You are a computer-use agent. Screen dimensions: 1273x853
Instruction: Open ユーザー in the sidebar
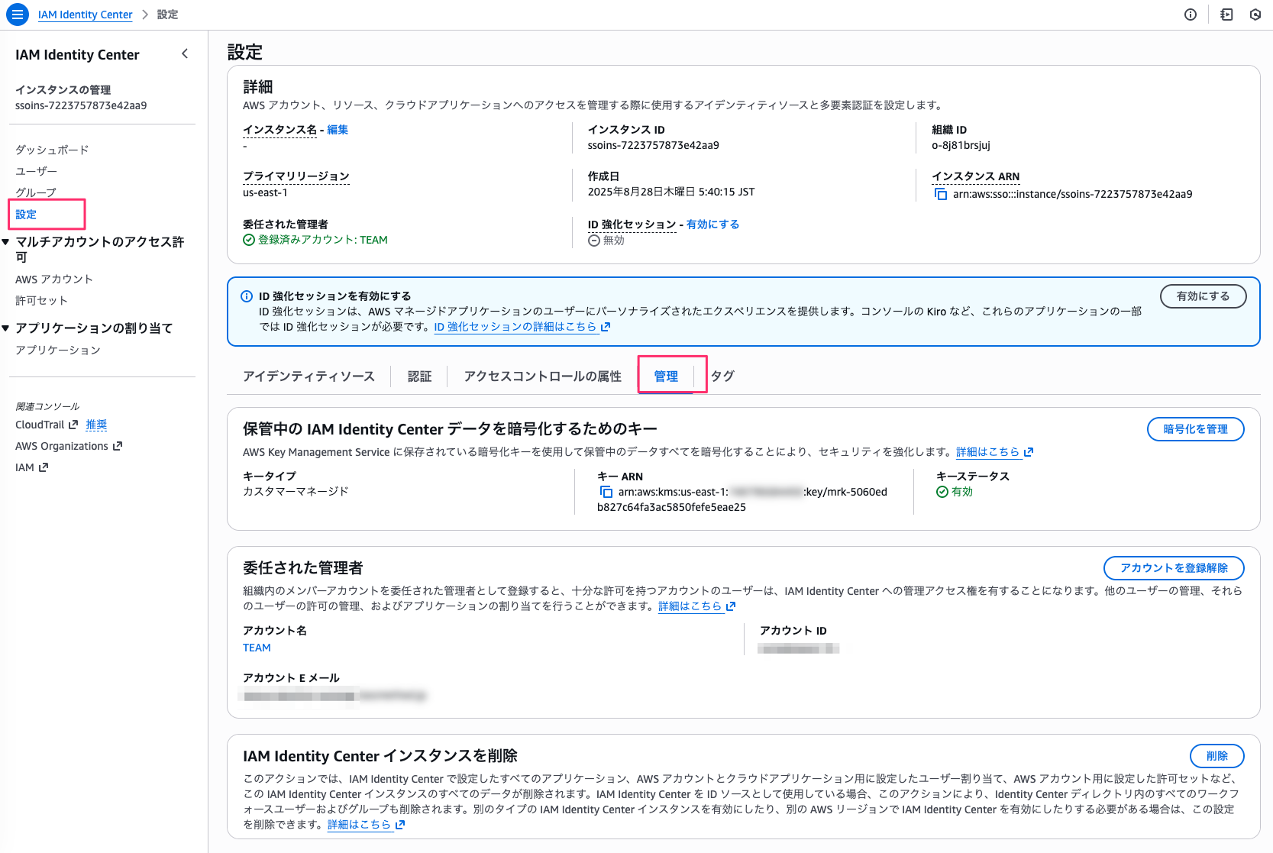[36, 171]
